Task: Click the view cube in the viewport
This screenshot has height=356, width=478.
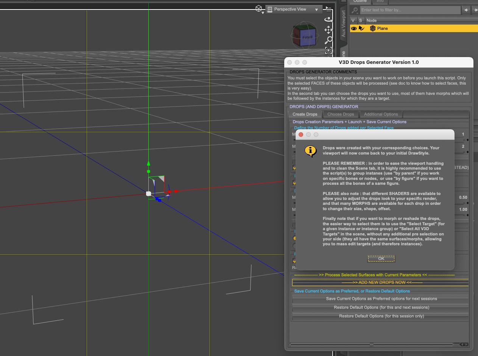Action: click(x=304, y=36)
